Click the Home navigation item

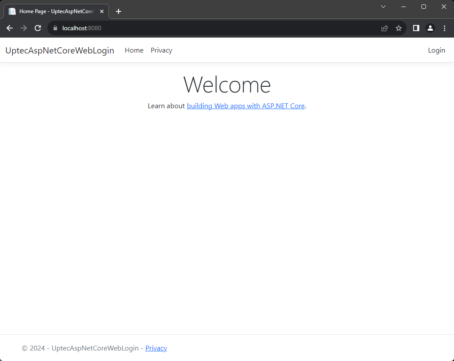tap(134, 50)
